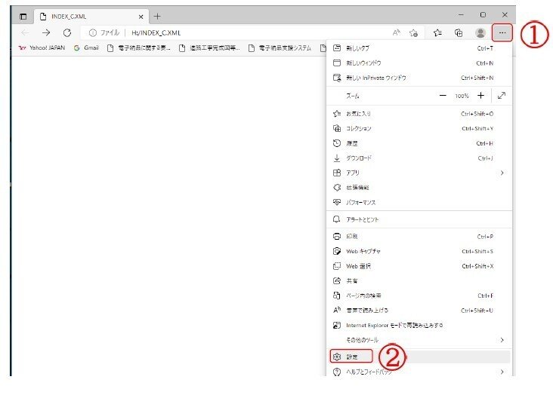Image resolution: width=553 pixels, height=395 pixels.
Task: Click the full screen arrow icon in zoom row
Action: click(x=502, y=96)
